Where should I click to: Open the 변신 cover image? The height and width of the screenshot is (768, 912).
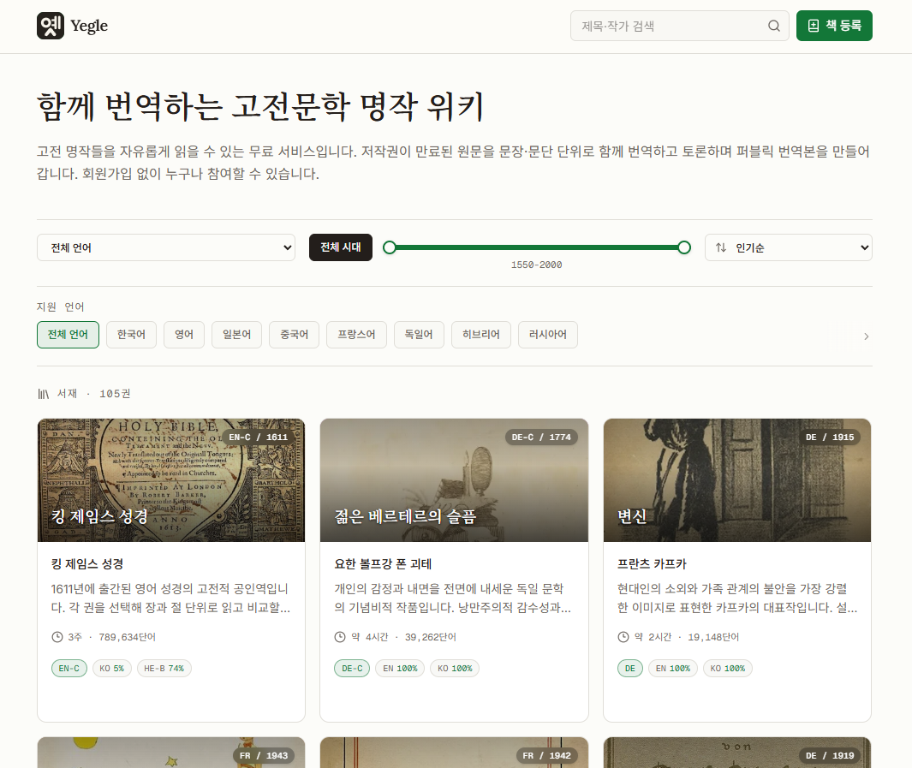pyautogui.click(x=737, y=480)
